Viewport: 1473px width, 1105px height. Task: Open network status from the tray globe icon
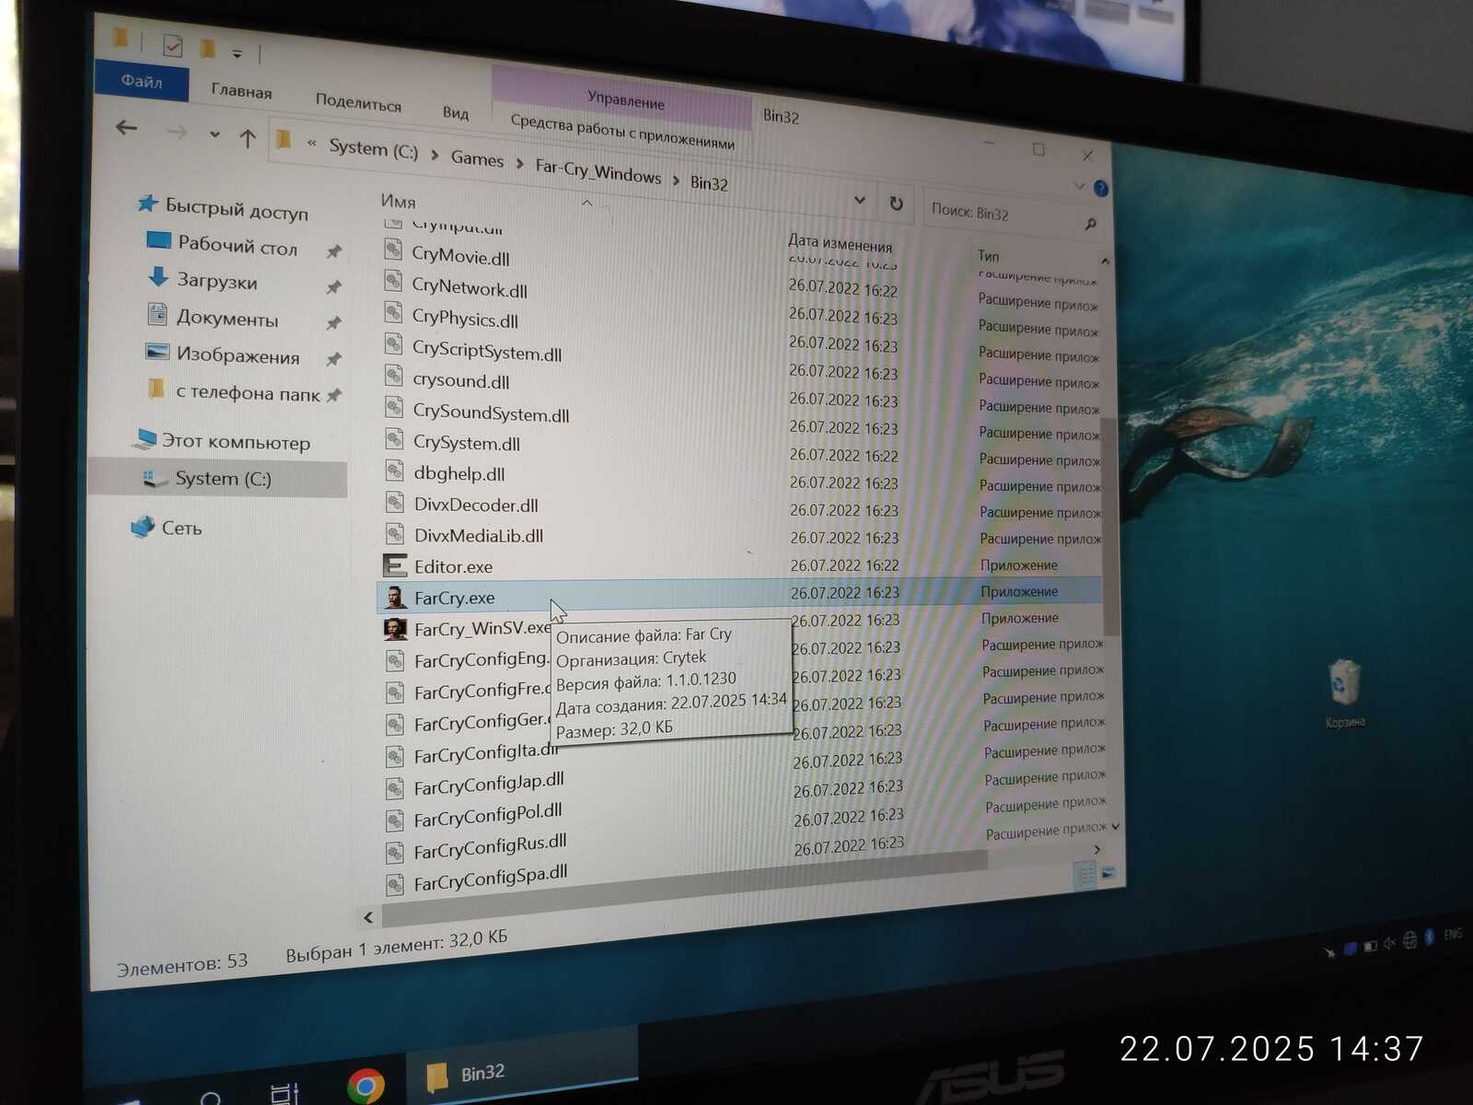pyautogui.click(x=1409, y=940)
